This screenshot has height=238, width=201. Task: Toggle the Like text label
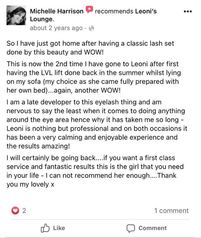click(59, 228)
